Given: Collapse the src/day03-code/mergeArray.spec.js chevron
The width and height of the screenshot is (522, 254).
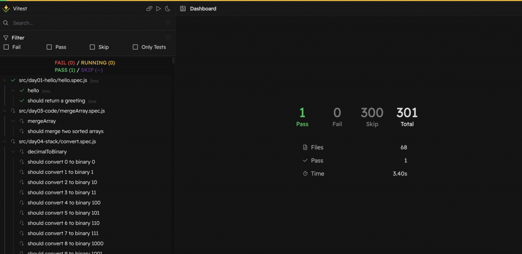Looking at the screenshot, I should tap(4, 111).
